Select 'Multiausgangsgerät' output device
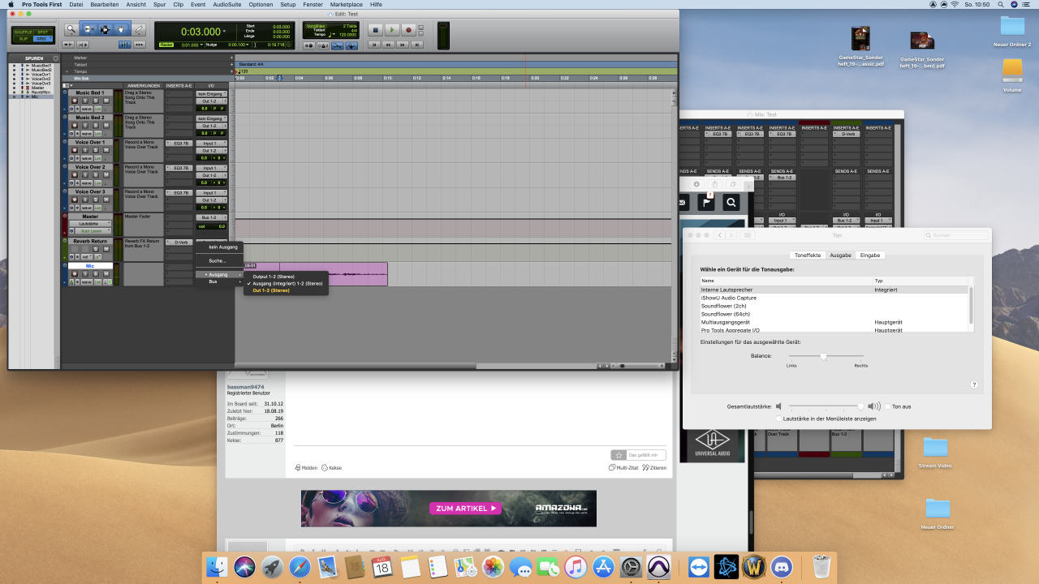The image size is (1039, 584). point(835,322)
